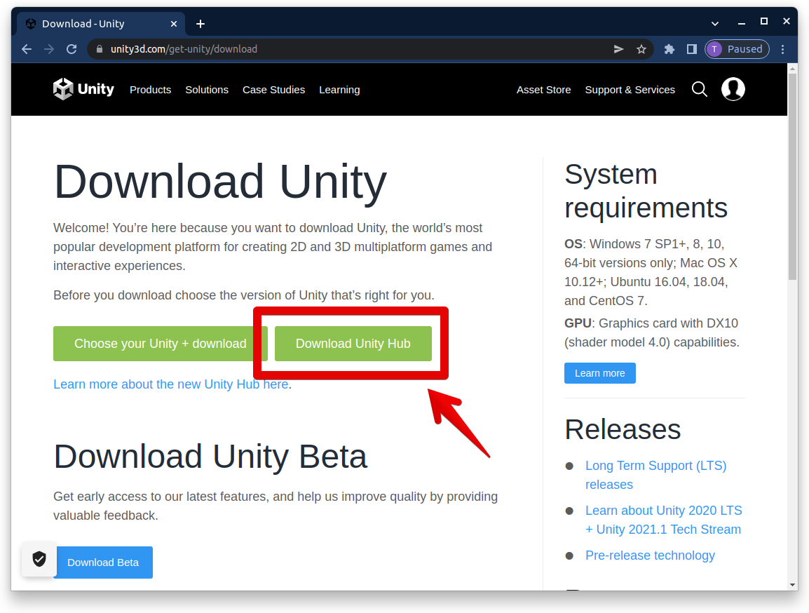View site info via the padlock icon
The height and width of the screenshot is (613, 809).
tap(100, 49)
